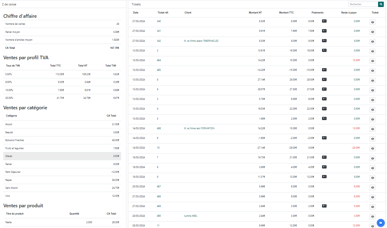Expand payments dropdown for ticket 340
The image size is (387, 228).
click(x=324, y=21)
